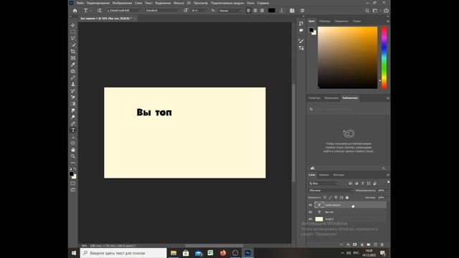Toggle shape layer filter
Viewport: 459px width, 258px height.
pos(369,183)
